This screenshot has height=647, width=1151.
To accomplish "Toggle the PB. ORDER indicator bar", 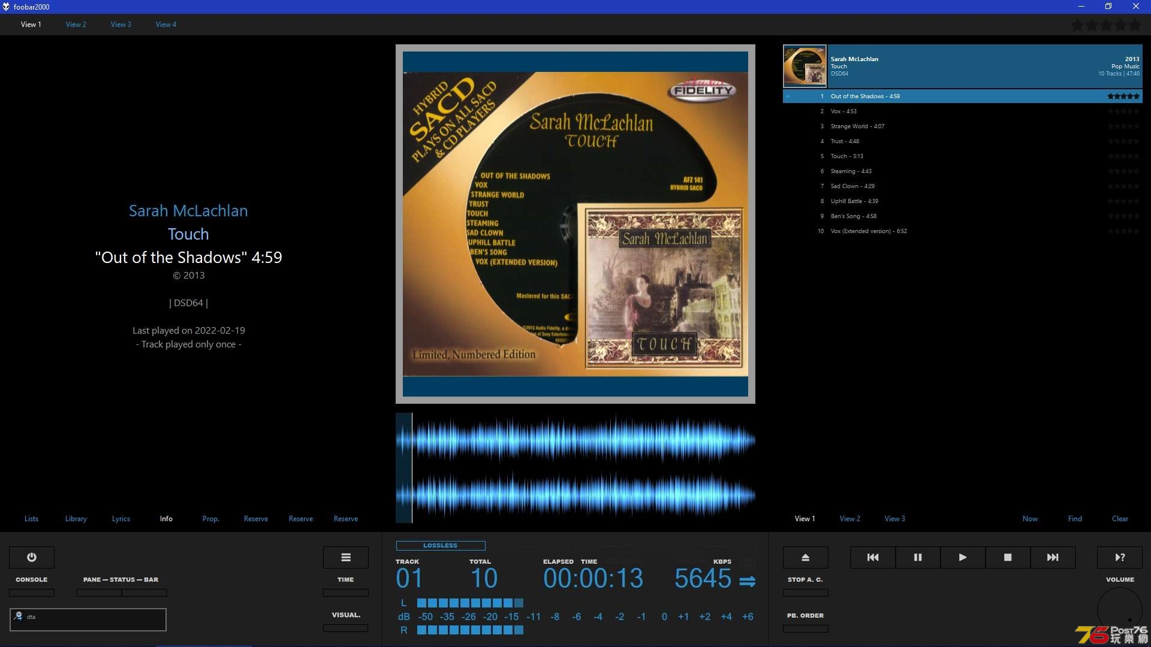I will click(x=806, y=628).
